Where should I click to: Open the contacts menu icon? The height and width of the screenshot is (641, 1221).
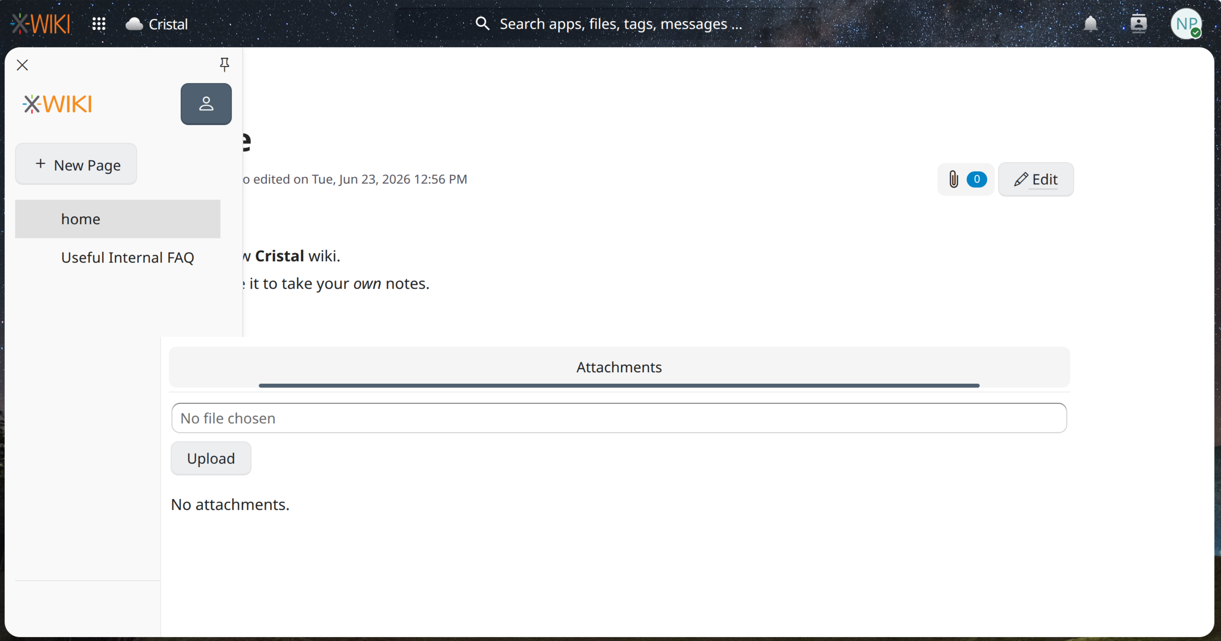click(x=1138, y=23)
